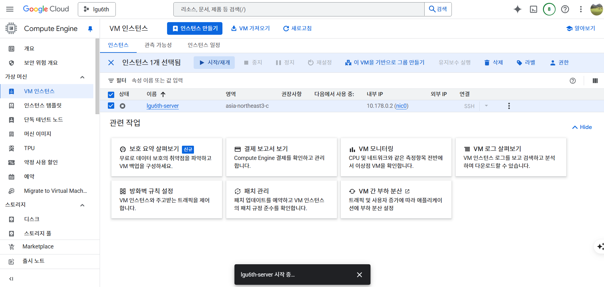
Task: Collapse the 스토리지 section
Action: pos(82,205)
